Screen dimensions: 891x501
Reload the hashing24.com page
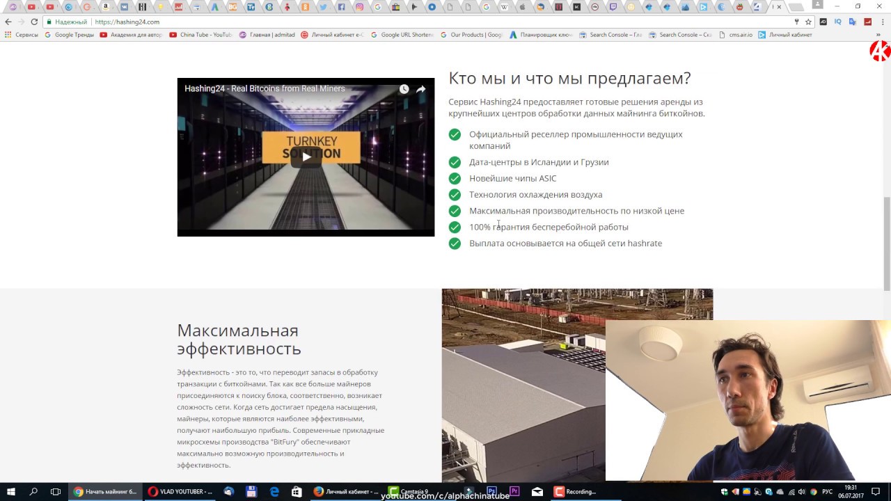point(34,22)
